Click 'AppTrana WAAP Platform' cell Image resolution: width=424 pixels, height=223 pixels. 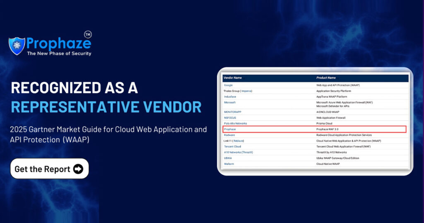coord(332,97)
